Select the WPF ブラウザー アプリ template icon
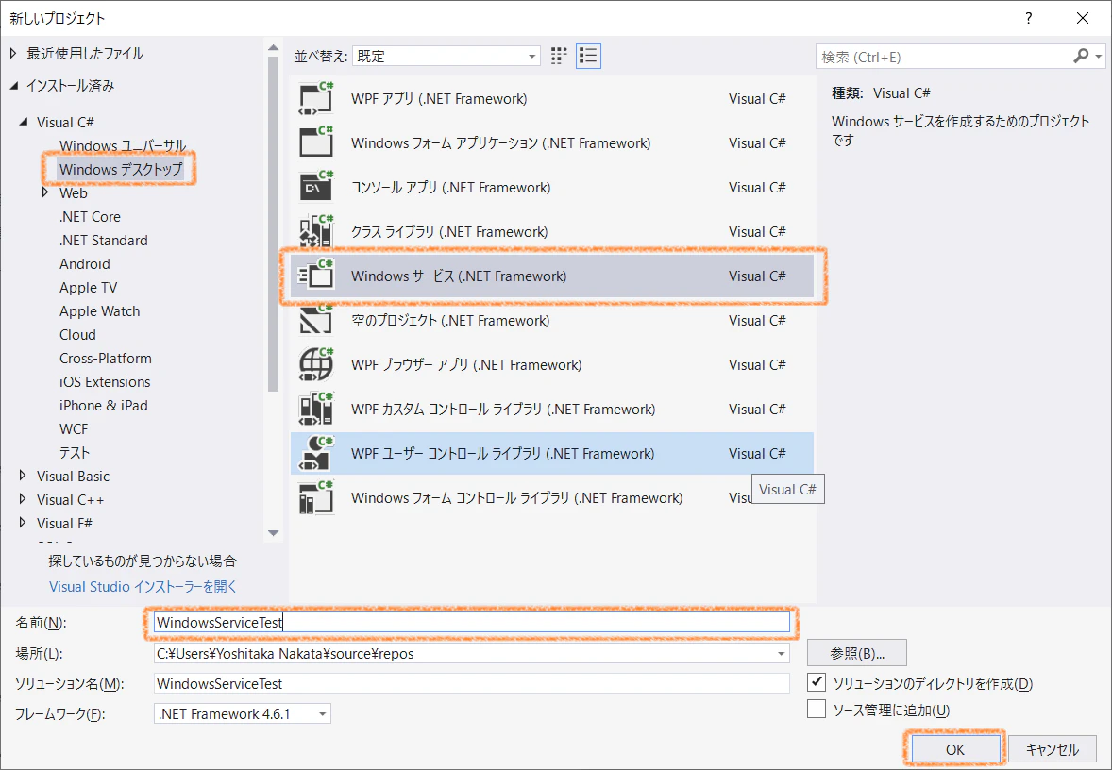The width and height of the screenshot is (1112, 770). click(x=315, y=364)
